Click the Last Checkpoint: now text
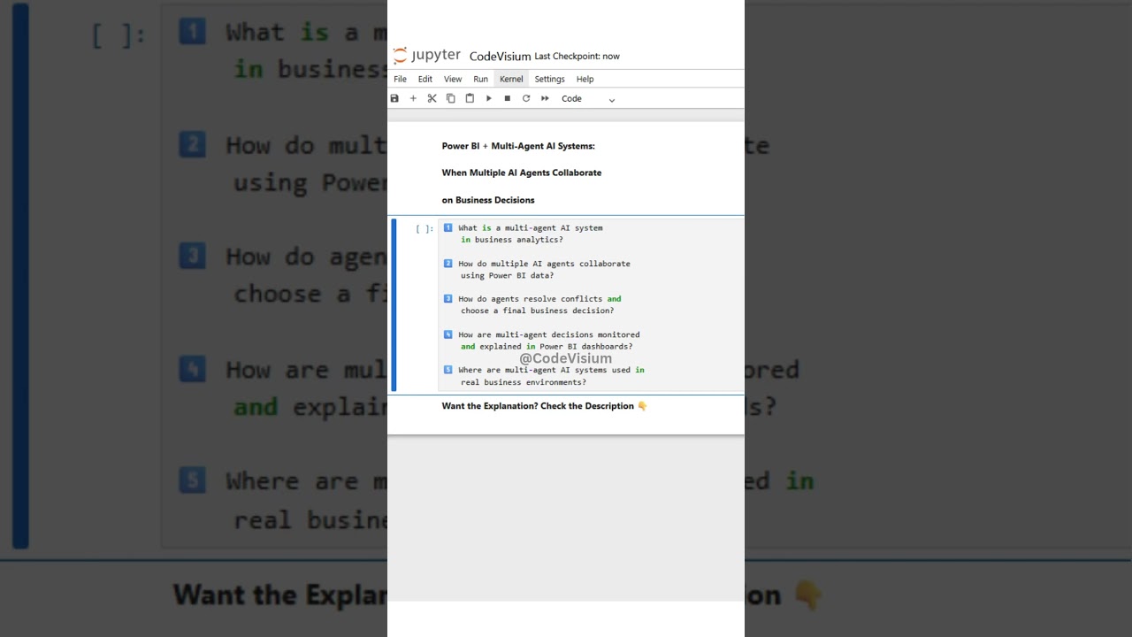Screen dimensions: 1132x637 (577, 56)
